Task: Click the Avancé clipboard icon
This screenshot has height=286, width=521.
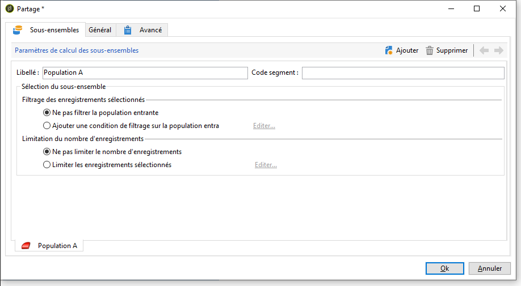Action: [128, 30]
